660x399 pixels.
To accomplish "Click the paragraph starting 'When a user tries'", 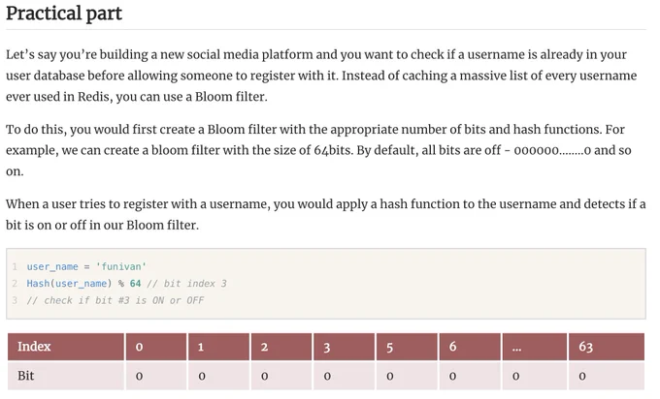I will click(x=326, y=215).
